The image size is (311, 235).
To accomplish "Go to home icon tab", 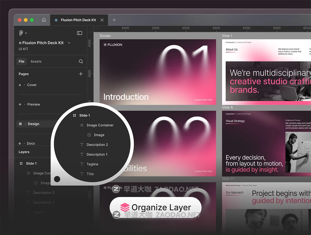I will tap(44, 20).
